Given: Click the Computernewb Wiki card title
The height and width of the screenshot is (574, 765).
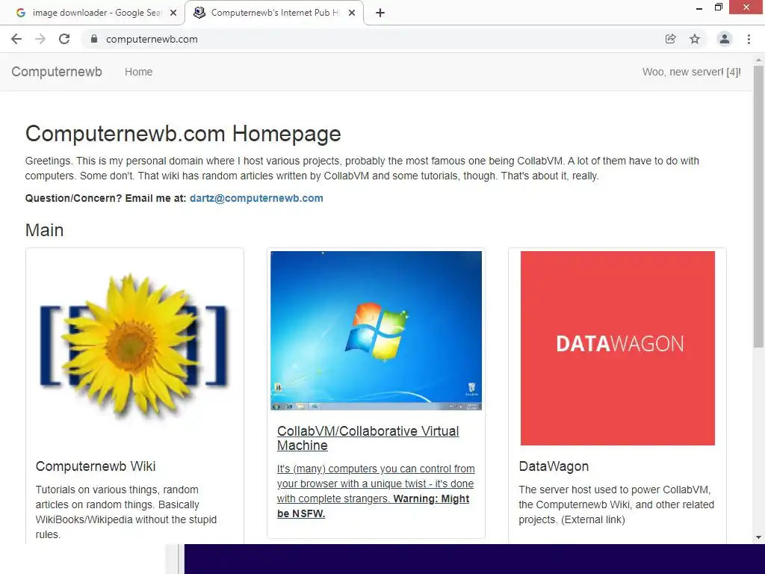Looking at the screenshot, I should point(96,466).
